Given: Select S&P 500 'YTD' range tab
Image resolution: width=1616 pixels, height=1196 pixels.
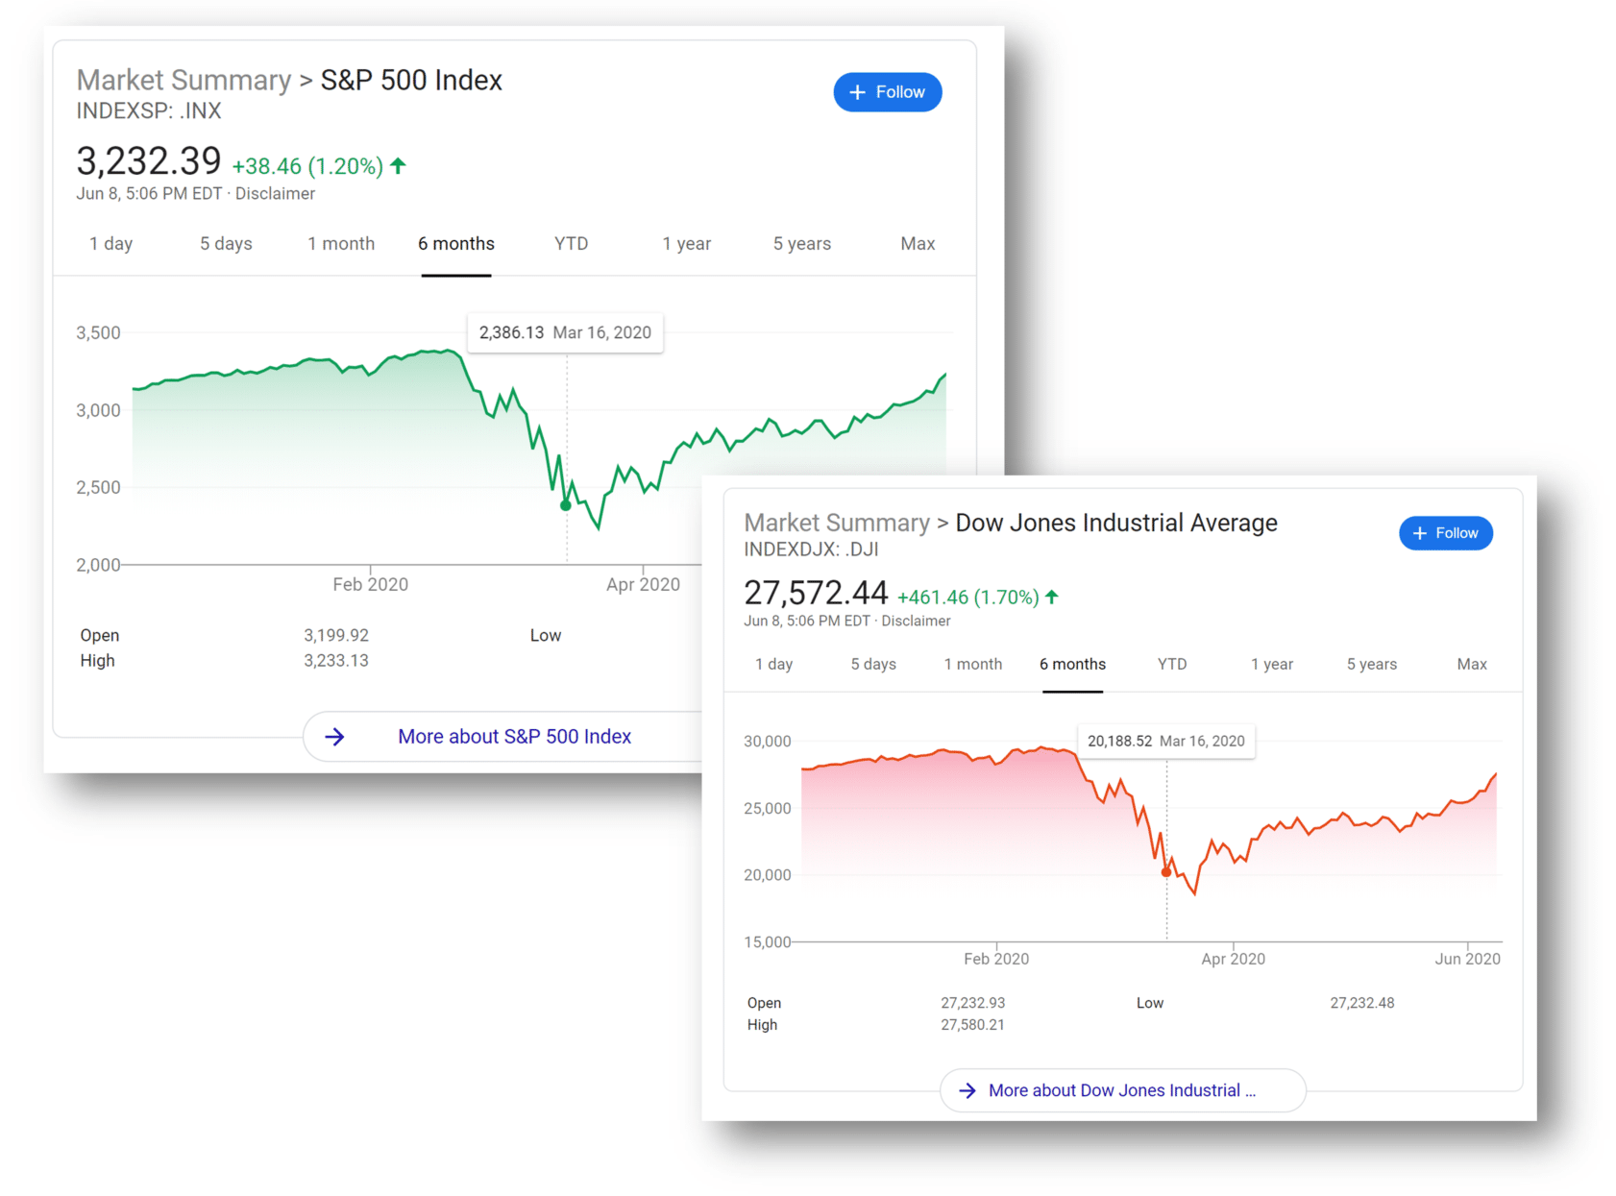Looking at the screenshot, I should (x=572, y=244).
